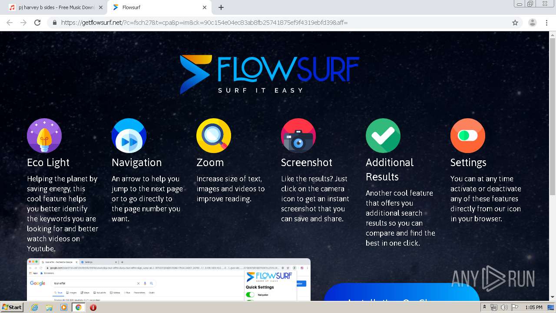Click the SURF IT EASY tagline
The width and height of the screenshot is (556, 313).
pyautogui.click(x=261, y=90)
